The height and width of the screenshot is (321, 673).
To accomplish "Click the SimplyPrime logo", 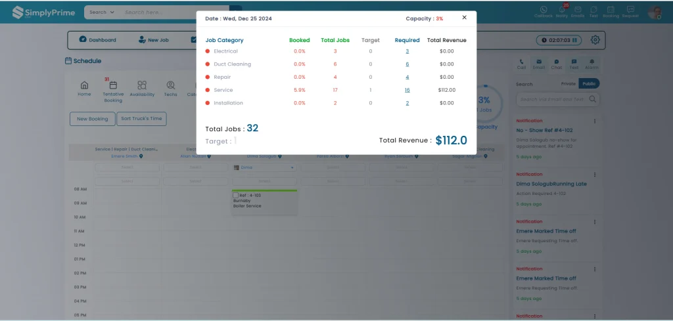I will (43, 12).
